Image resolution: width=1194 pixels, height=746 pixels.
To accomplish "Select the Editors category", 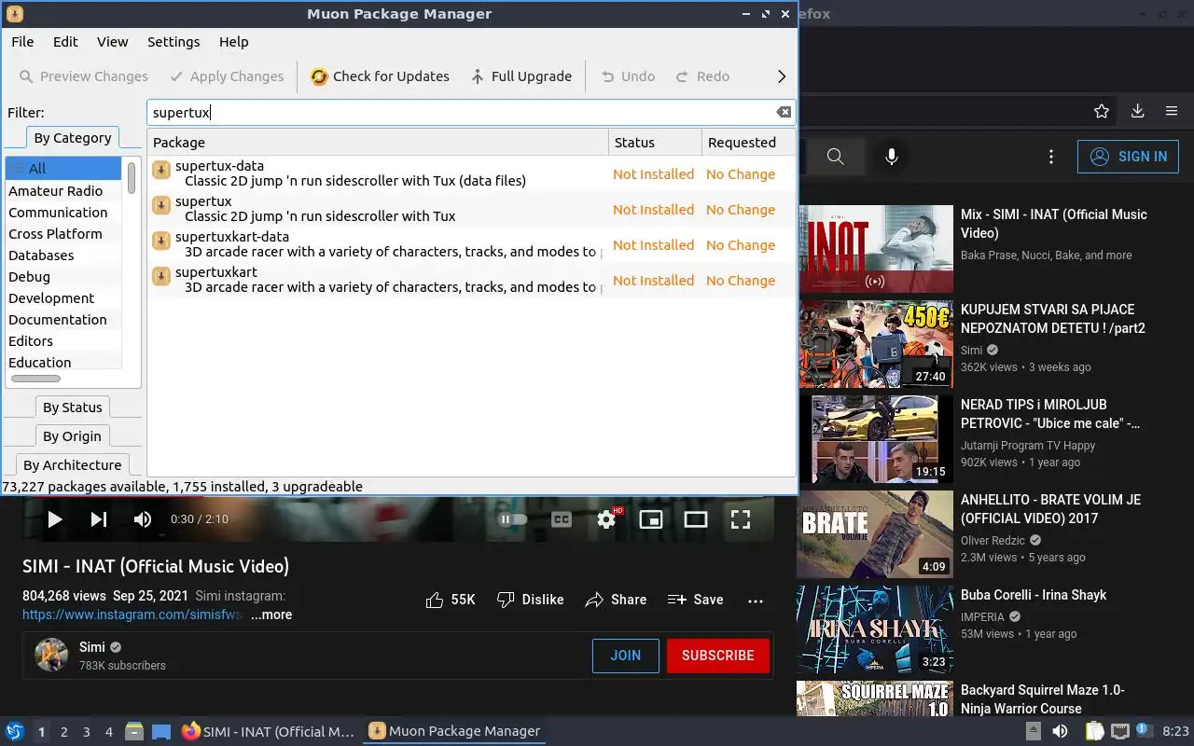I will [x=63, y=341].
